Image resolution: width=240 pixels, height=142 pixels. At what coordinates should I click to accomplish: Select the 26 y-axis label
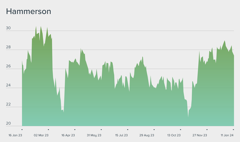coord(8,67)
